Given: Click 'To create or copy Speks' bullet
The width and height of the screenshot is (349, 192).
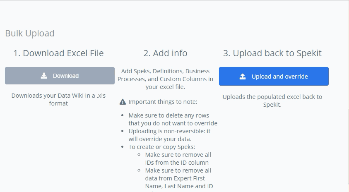Looking at the screenshot, I should 162,147.
